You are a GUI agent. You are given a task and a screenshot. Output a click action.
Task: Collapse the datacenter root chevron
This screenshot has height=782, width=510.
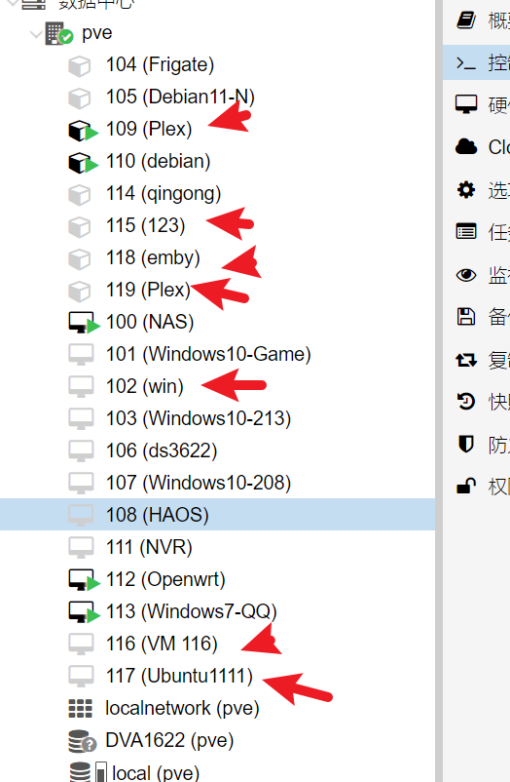[13, 3]
